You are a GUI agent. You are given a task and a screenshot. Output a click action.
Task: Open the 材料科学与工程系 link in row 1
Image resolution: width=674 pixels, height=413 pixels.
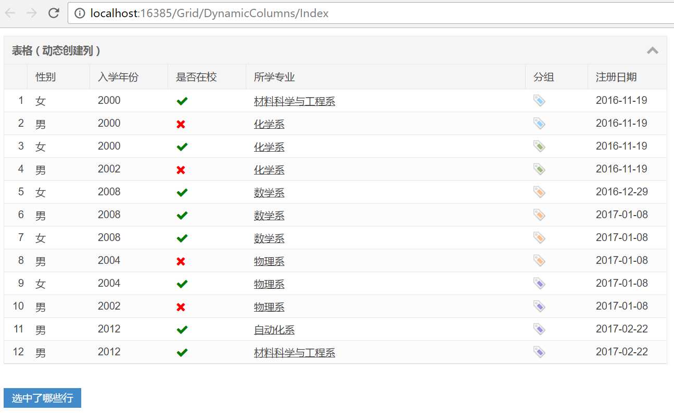pos(295,101)
